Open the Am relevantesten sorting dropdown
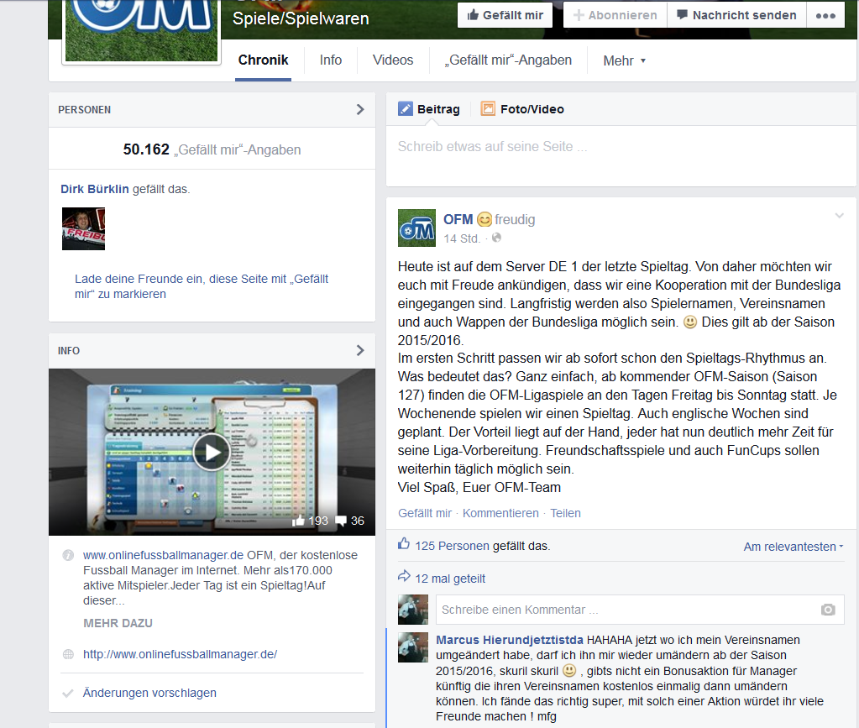The image size is (859, 728). pos(794,547)
